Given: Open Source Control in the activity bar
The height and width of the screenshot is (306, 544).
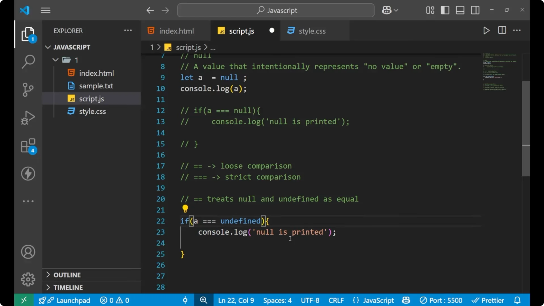Looking at the screenshot, I should click(28, 90).
